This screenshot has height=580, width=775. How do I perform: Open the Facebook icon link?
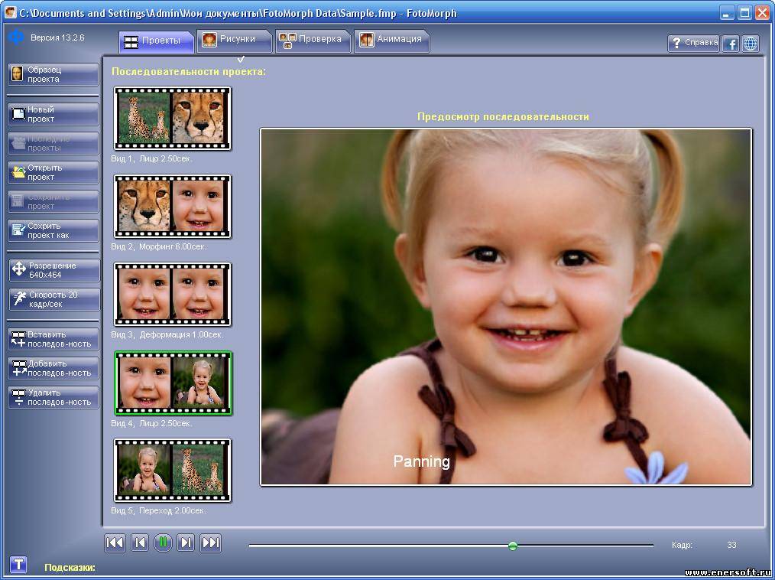[x=731, y=44]
